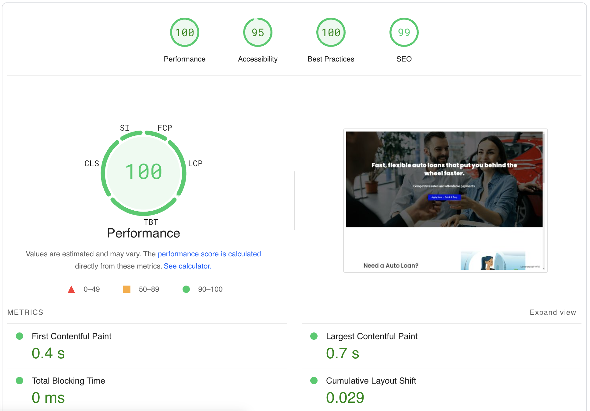Click the Cumulative Layout Shift green status dot
The width and height of the screenshot is (590, 411).
pyautogui.click(x=314, y=381)
